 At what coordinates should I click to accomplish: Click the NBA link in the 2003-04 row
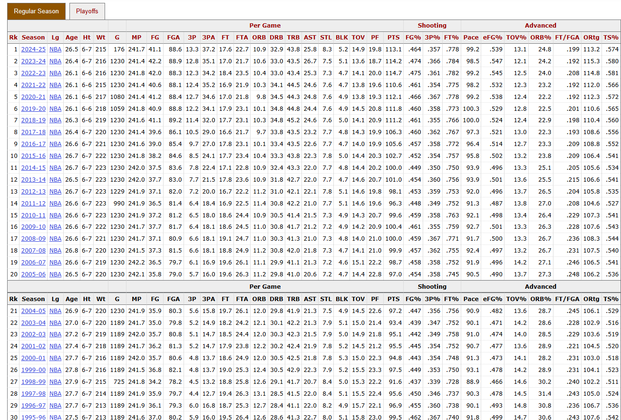(x=56, y=323)
